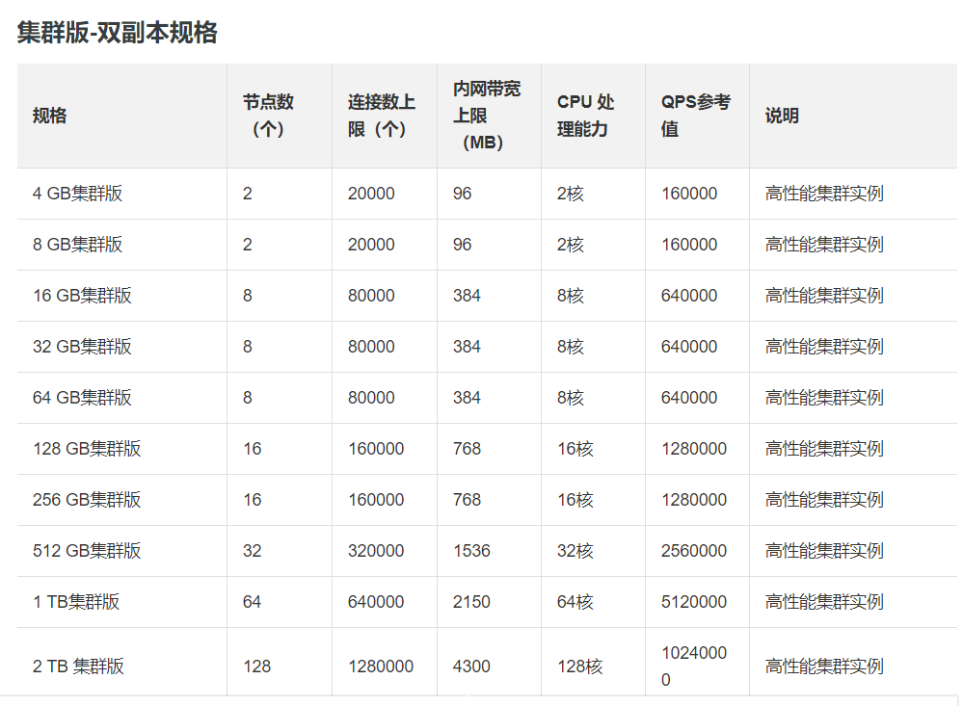Click the 64 GB集群版 row label
This screenshot has width=963, height=706.
[82, 397]
